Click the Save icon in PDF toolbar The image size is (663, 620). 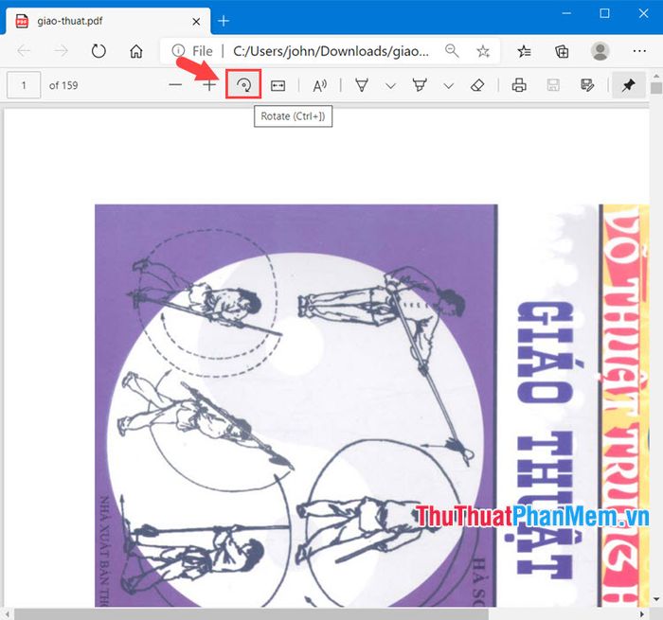click(x=553, y=85)
